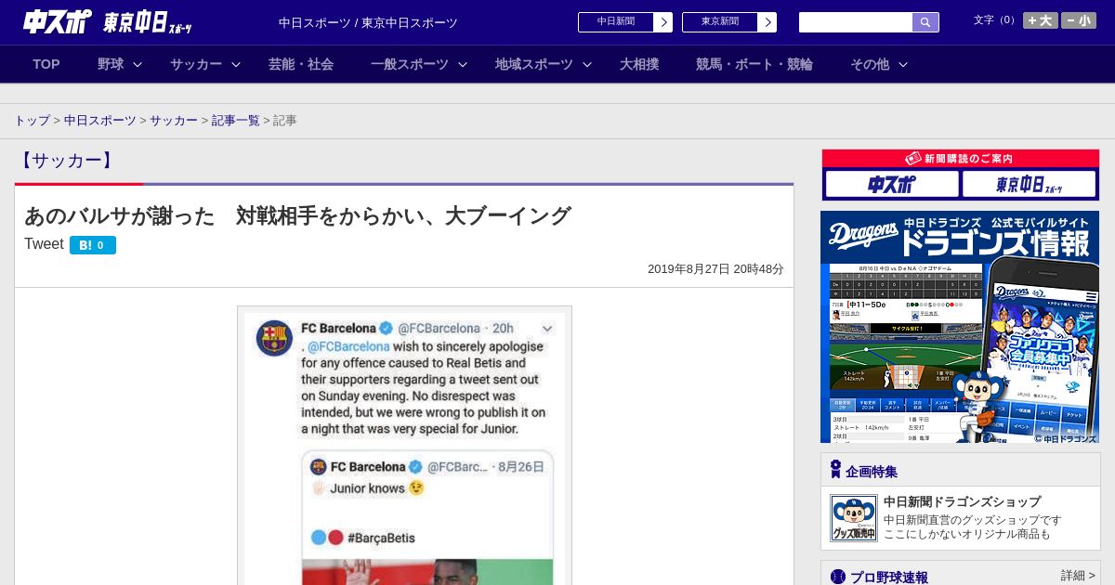Image resolution: width=1115 pixels, height=585 pixels.
Task: Click the Hatena bookmark B! button
Action: [93, 245]
